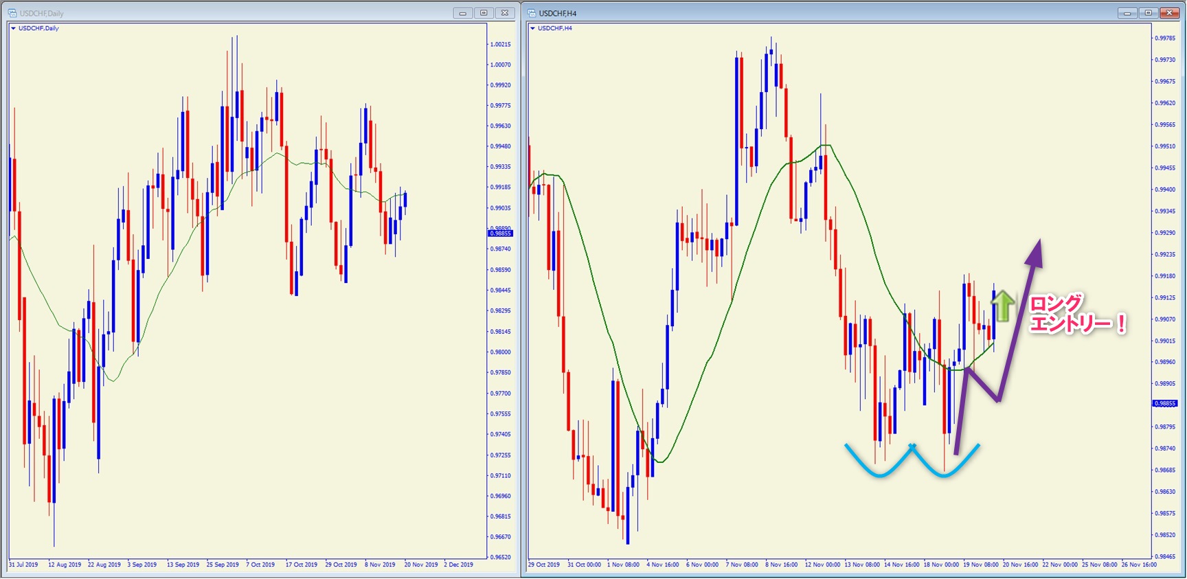Click 19 Nov 08:00 on H4 time axis
The image size is (1187, 579).
click(x=981, y=565)
